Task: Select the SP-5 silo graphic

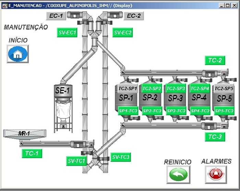Action: click(224, 99)
